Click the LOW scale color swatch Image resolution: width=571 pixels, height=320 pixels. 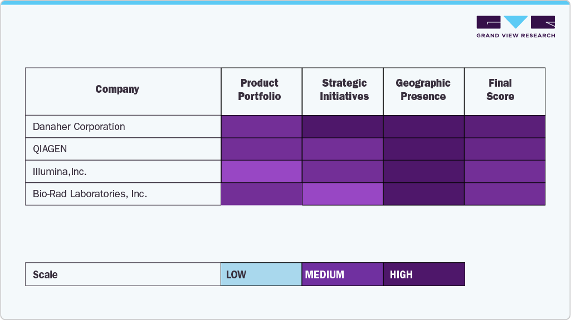point(261,274)
